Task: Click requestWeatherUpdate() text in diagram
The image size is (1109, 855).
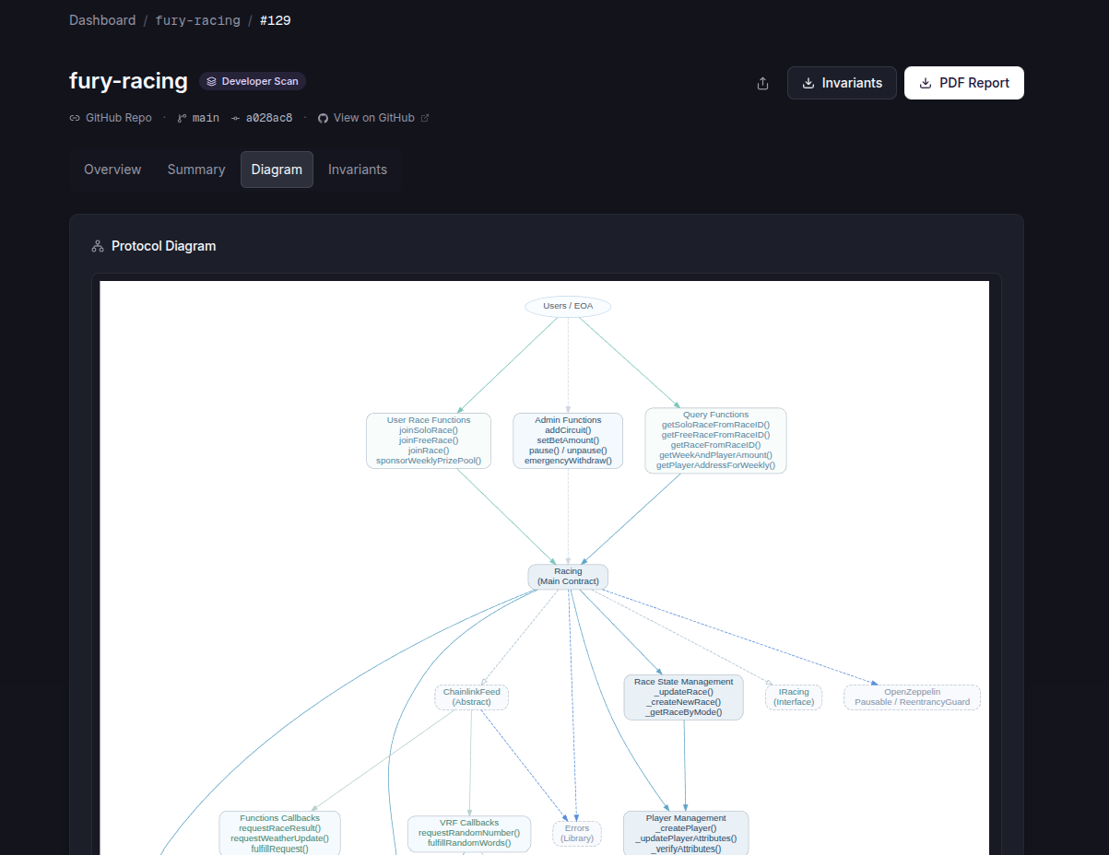Action: click(279, 838)
